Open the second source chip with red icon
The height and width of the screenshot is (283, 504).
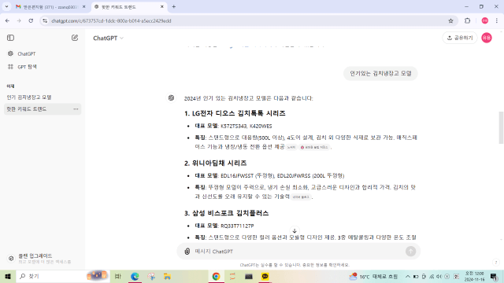[x=314, y=147]
